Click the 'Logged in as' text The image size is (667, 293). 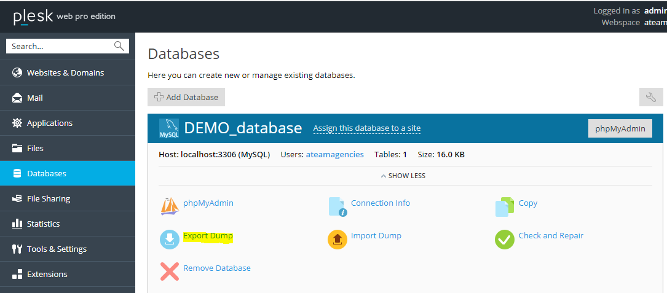pyautogui.click(x=617, y=11)
